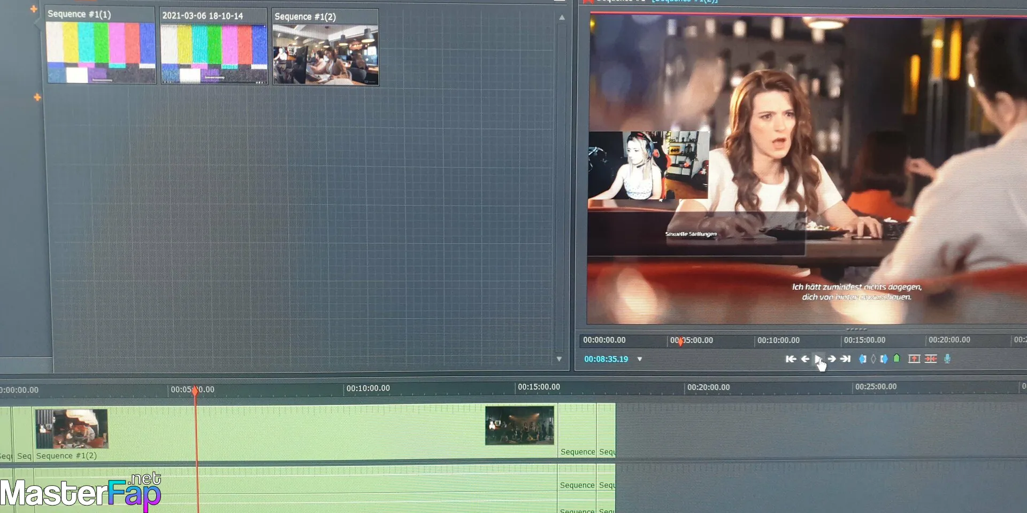This screenshot has width=1027, height=513.
Task: Click 00:15:00.00 on the viewer scrub bar
Action: click(x=864, y=340)
